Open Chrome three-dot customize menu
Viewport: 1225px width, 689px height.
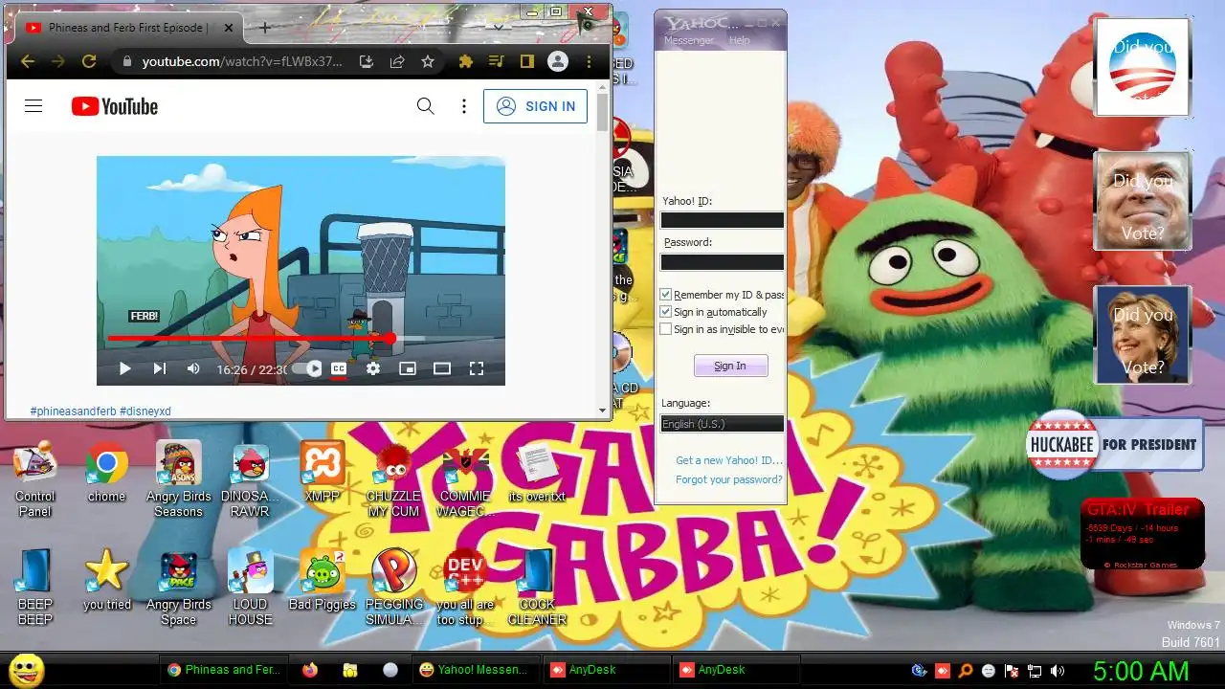(x=589, y=61)
